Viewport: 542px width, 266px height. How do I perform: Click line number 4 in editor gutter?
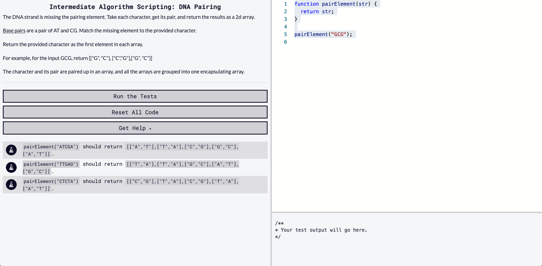285,27
